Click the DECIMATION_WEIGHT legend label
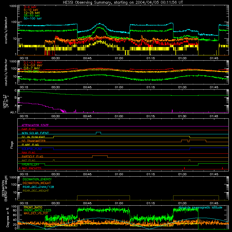The width and height of the screenshot is (232, 232). (37, 183)
